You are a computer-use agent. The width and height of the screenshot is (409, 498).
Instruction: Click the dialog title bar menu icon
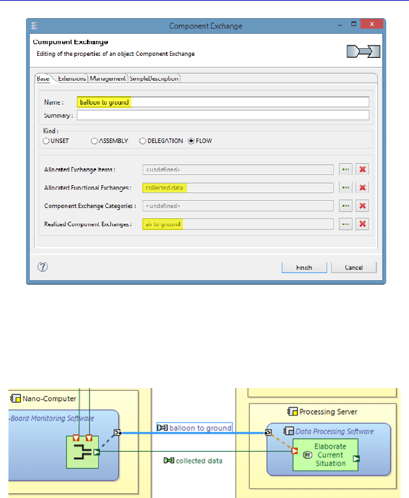[34, 26]
